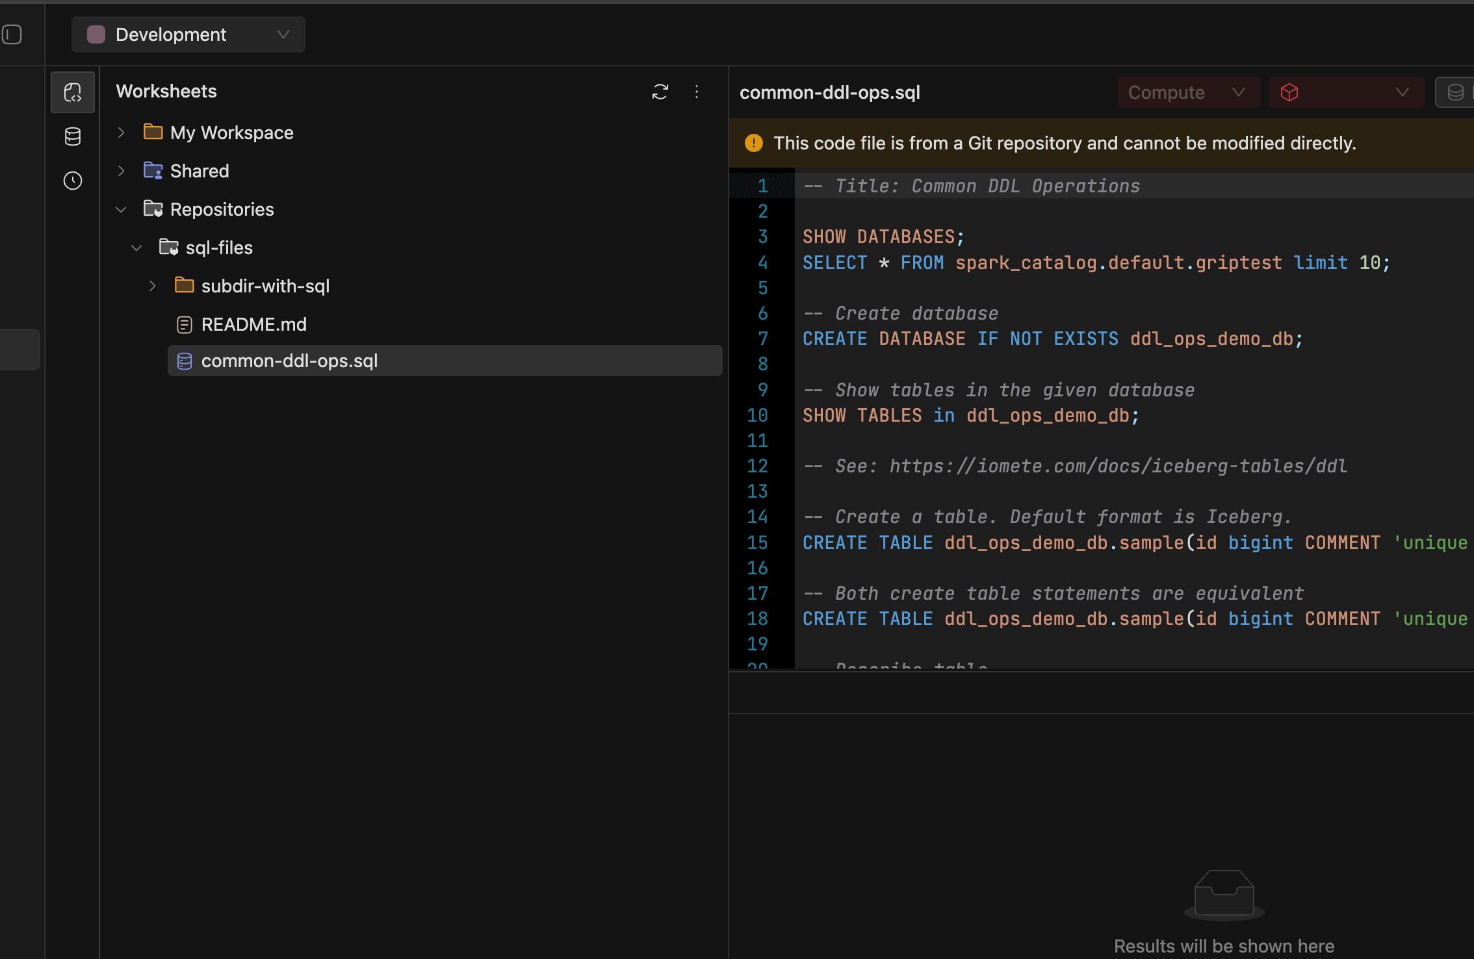
Task: Click the database icon button at top right
Action: tap(1456, 92)
